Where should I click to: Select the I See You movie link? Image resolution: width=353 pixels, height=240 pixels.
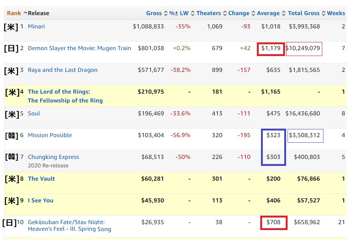pos(41,201)
